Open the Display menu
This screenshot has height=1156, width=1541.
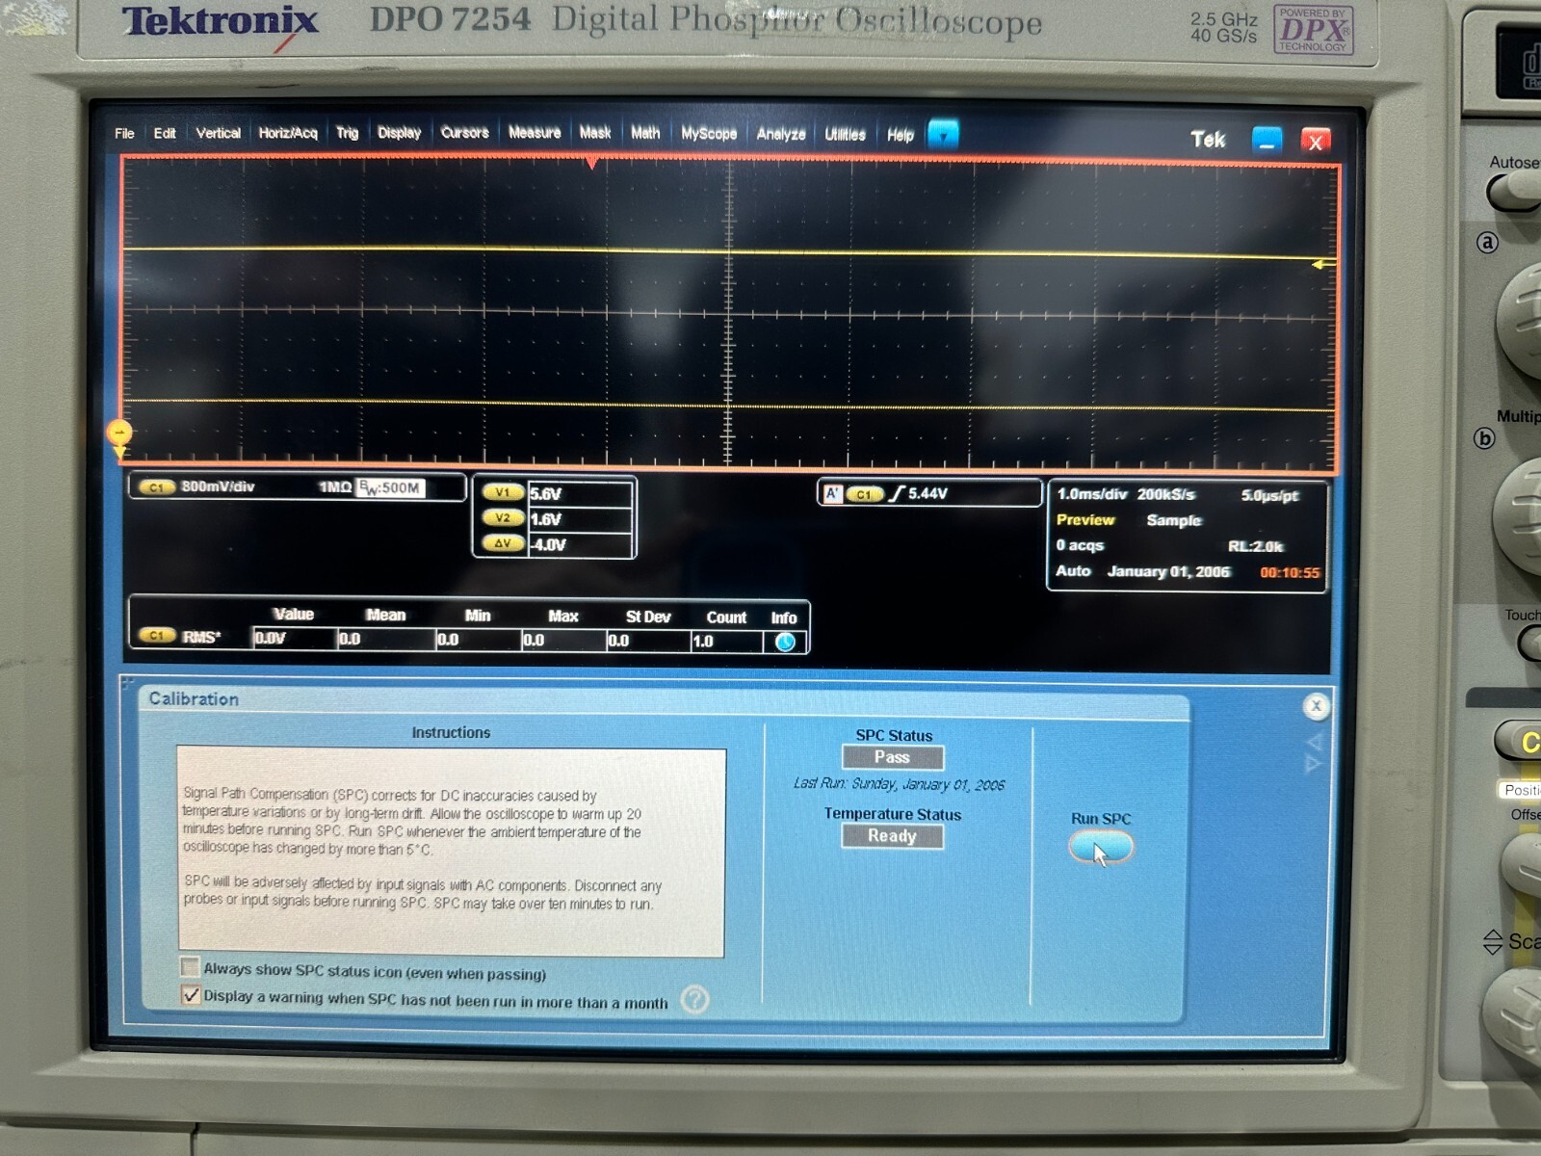399,133
